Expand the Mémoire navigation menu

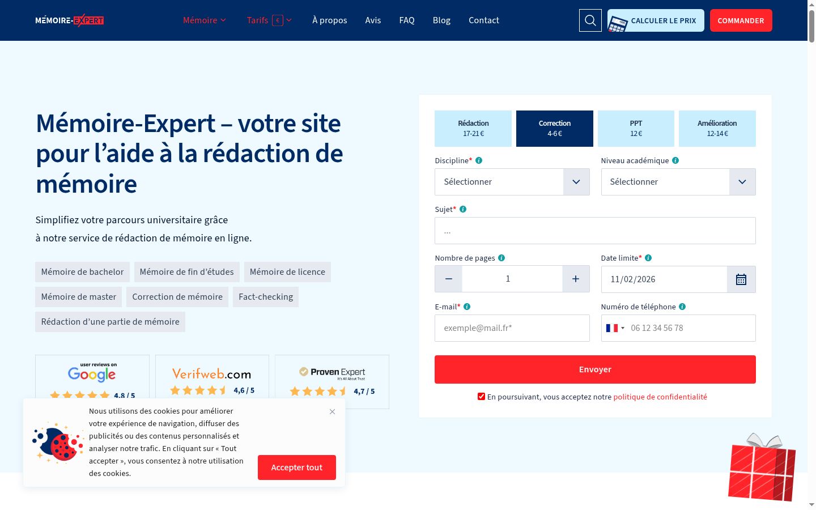tap(205, 20)
